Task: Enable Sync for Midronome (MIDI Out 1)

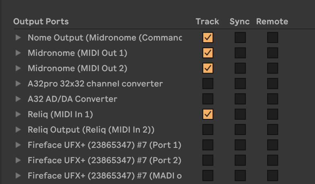Action: point(240,53)
